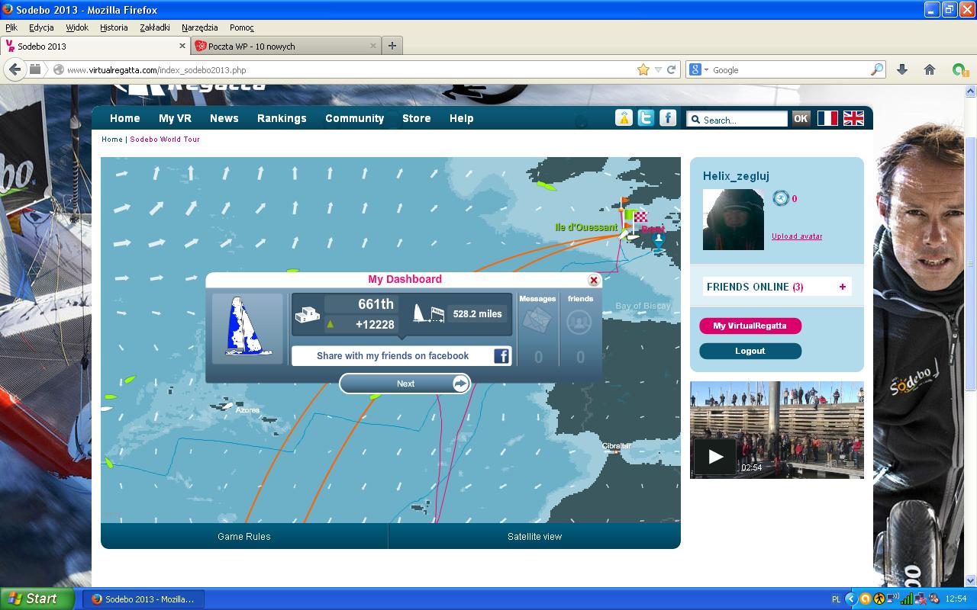Open the friends icon in dashboard

click(x=580, y=323)
